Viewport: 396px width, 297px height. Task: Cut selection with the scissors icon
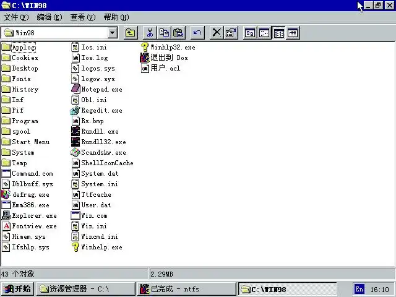tap(150, 33)
